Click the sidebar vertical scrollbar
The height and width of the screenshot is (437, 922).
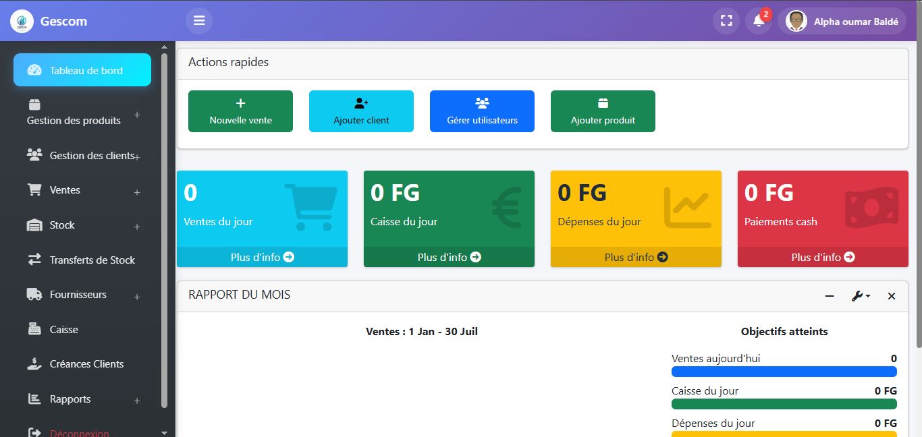point(165,229)
